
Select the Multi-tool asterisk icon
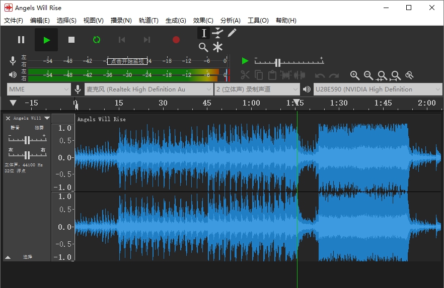tap(217, 47)
